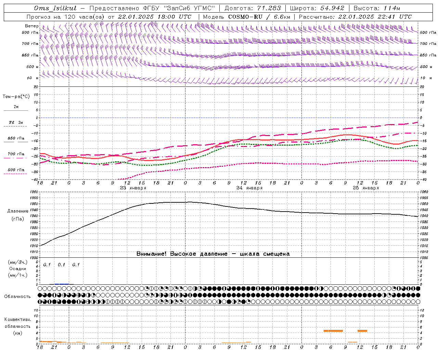Click the station name Oms_Isilkul in header
Screen dimensions: 438x350
55,8
